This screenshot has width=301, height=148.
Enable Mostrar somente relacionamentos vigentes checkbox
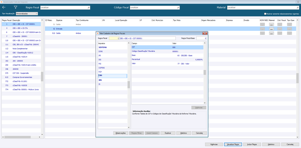pos(265,14)
